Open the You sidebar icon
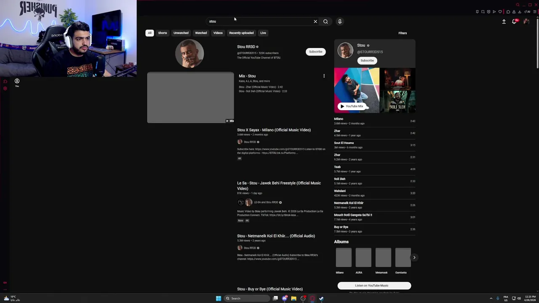This screenshot has width=539, height=303. point(17,82)
